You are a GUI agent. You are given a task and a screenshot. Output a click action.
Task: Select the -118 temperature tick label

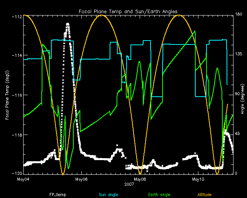(17, 135)
